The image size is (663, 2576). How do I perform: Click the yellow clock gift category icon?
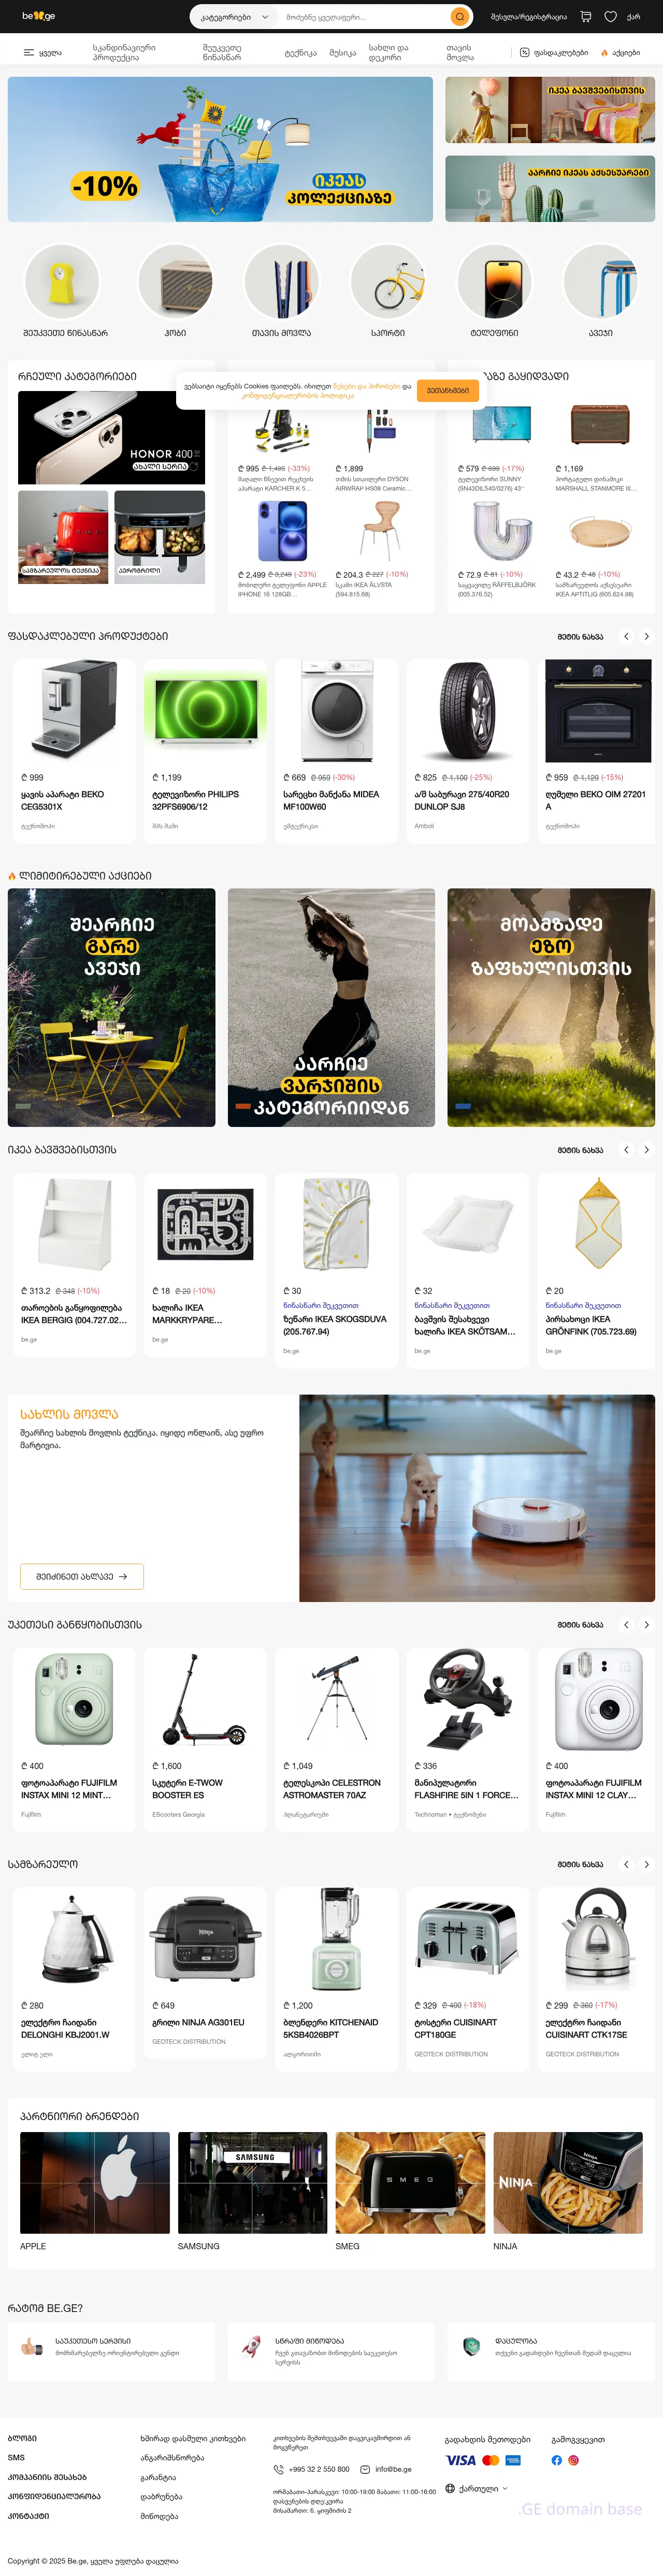pos(62,284)
